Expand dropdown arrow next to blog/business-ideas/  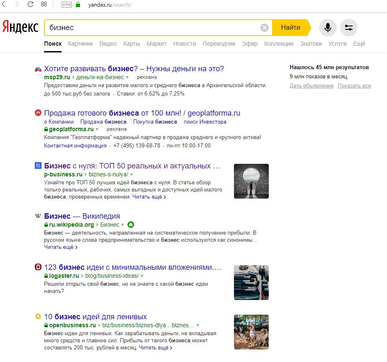[x=142, y=276]
